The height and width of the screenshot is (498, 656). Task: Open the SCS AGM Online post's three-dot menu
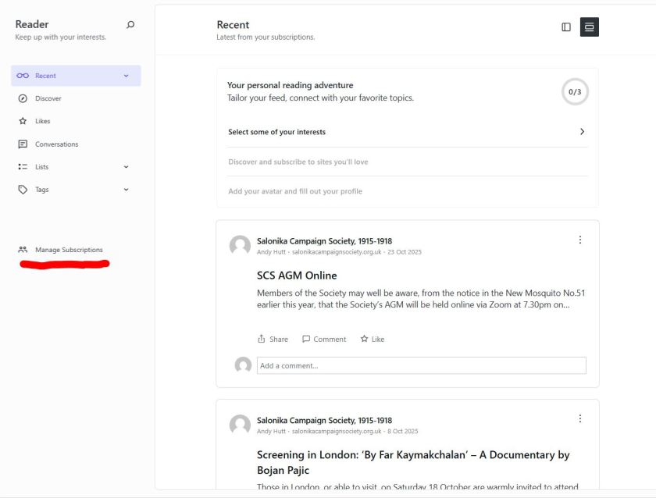579,240
